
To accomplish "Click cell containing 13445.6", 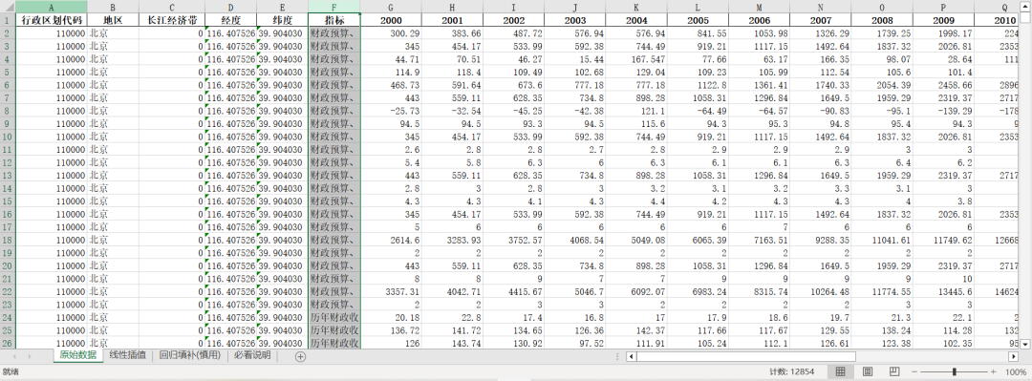I will tap(943, 291).
